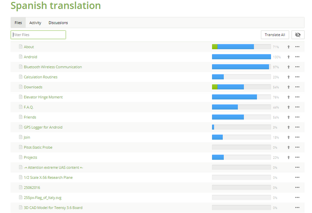Viewport: 312px width, 213px height.
Task: Switch to the Activity tab
Action: pos(35,23)
